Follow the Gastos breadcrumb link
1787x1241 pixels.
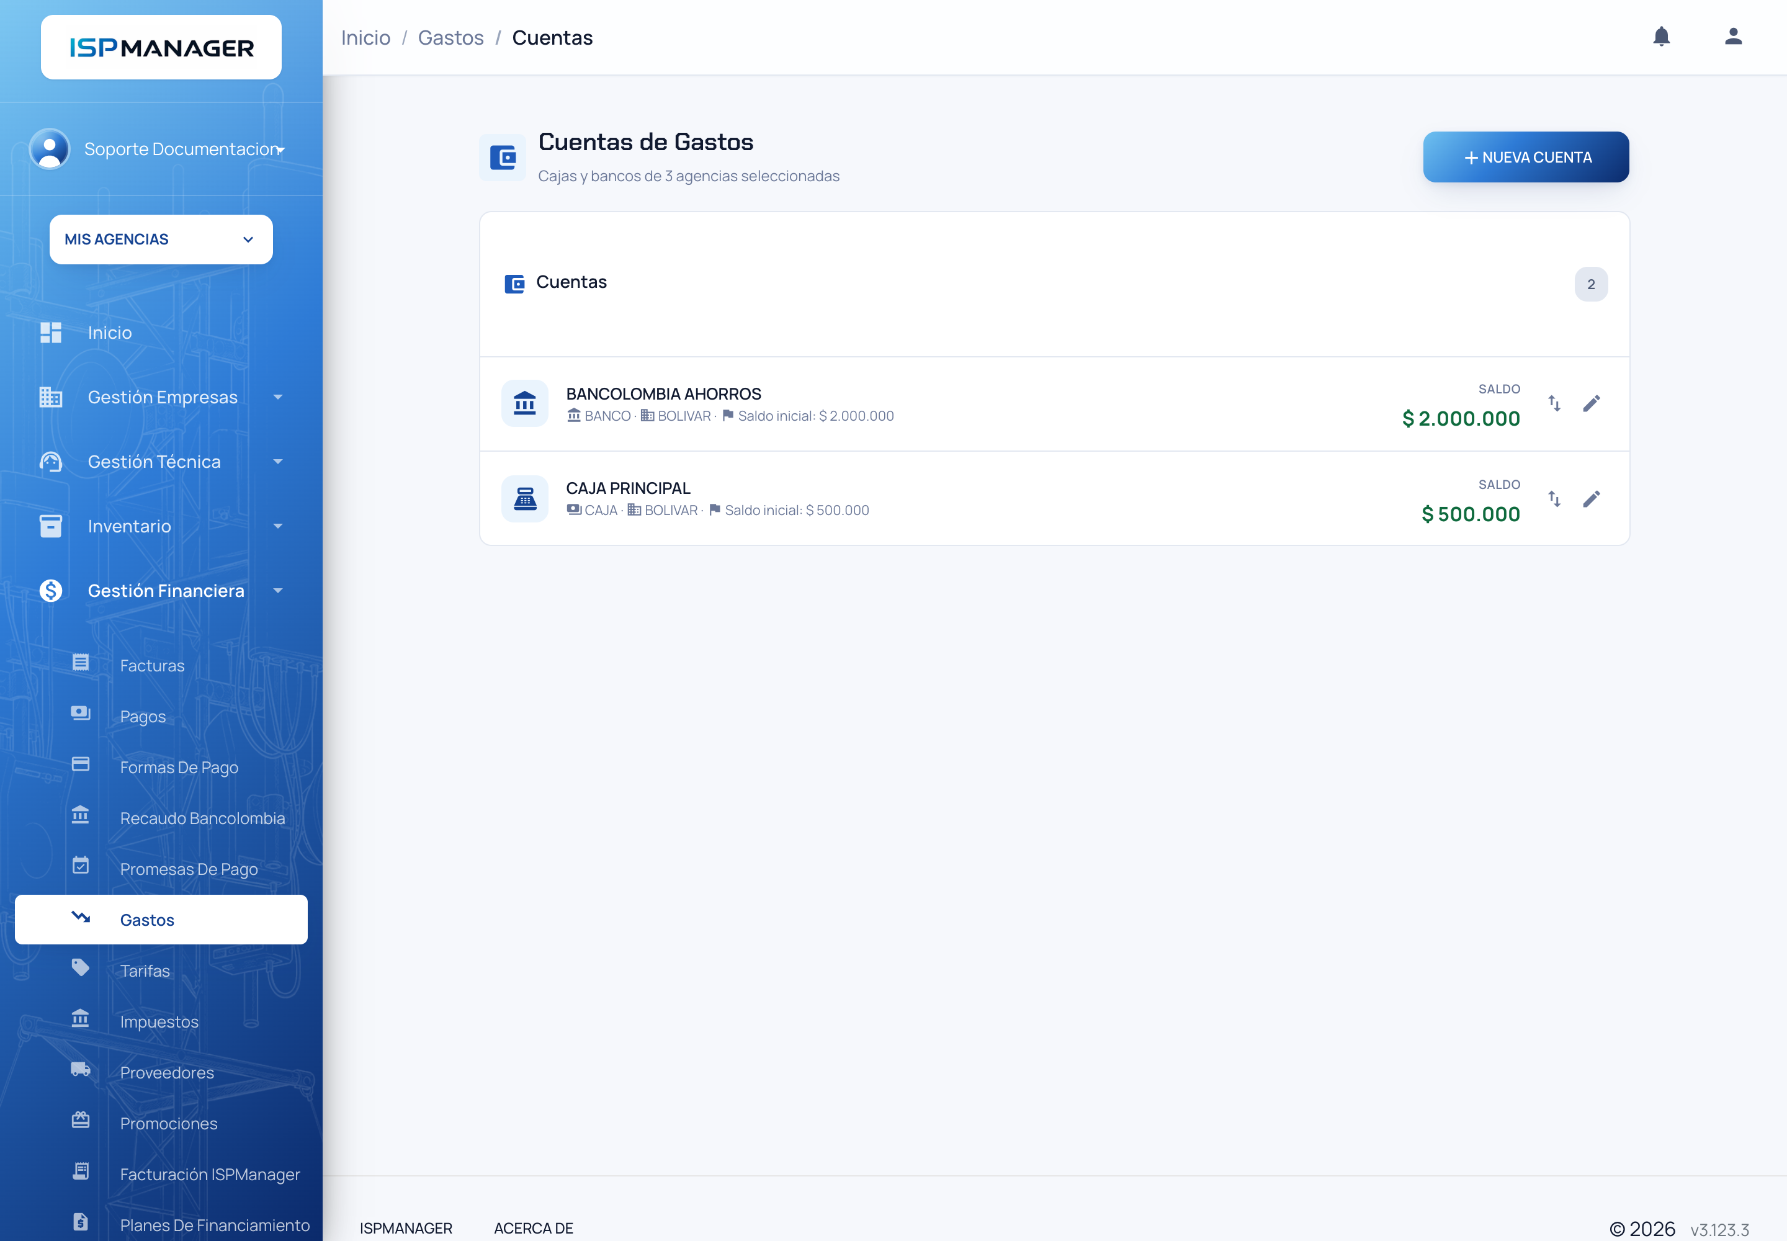(x=451, y=37)
